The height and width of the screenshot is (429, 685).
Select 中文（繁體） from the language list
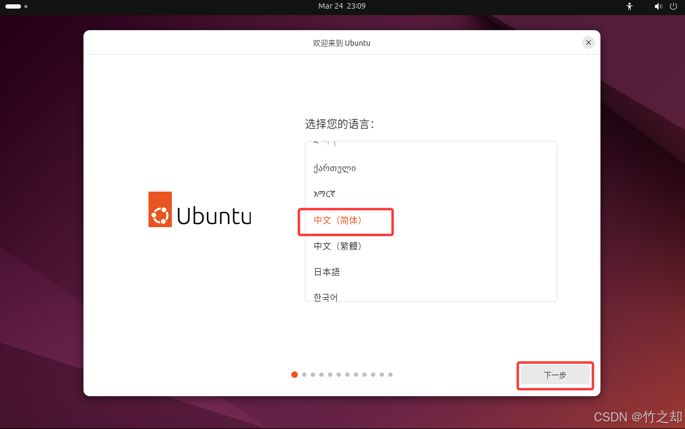tap(431, 246)
